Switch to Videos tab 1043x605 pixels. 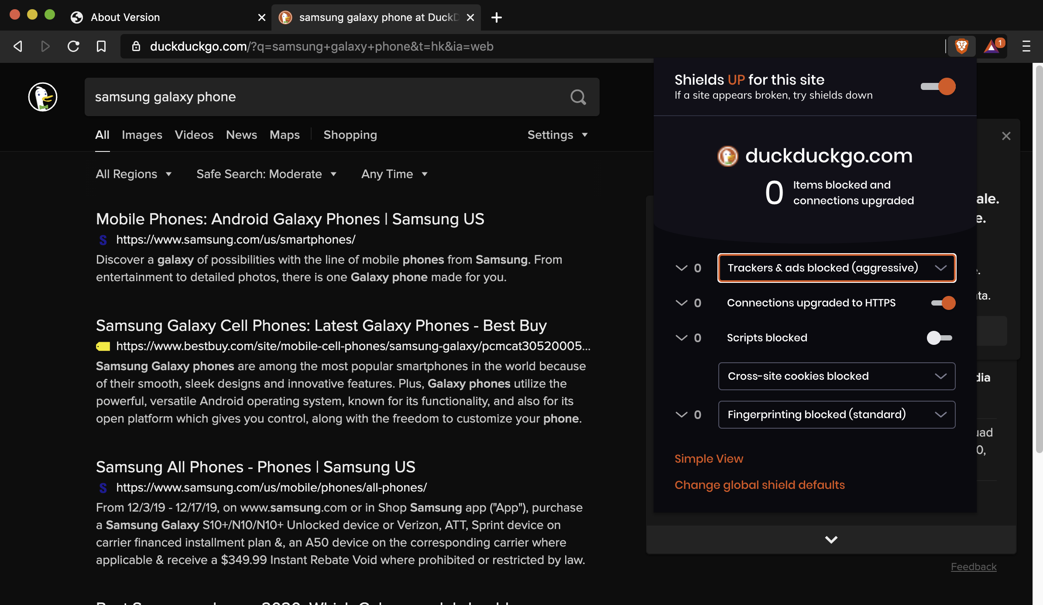194,135
